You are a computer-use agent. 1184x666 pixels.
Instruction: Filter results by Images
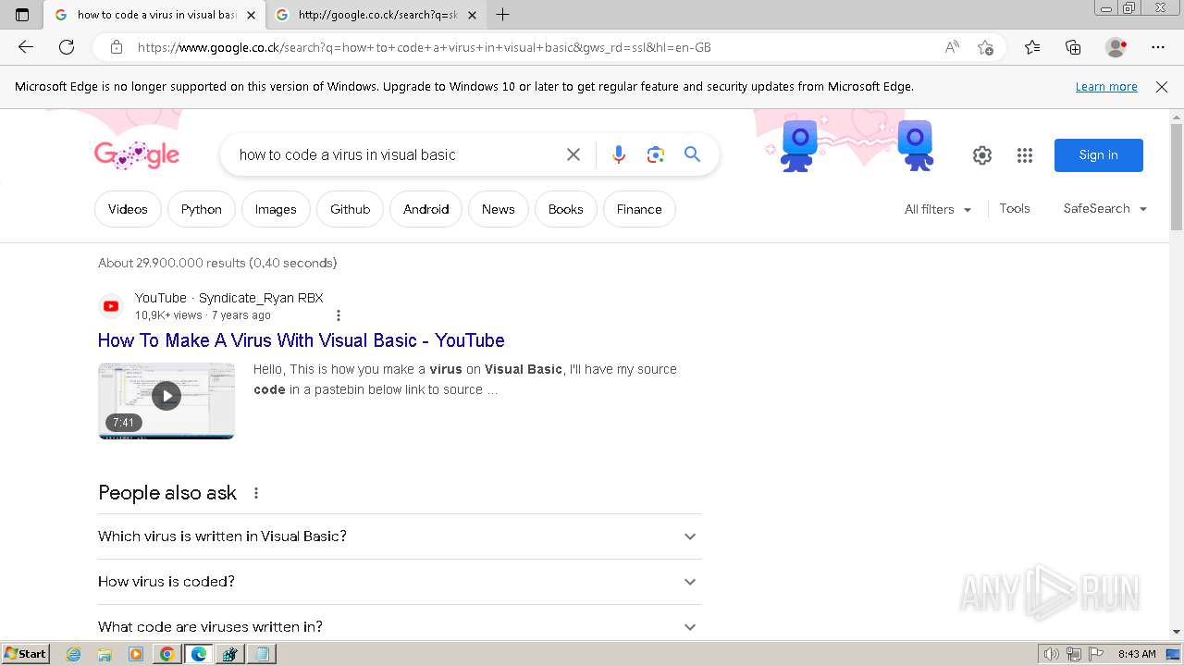click(276, 209)
